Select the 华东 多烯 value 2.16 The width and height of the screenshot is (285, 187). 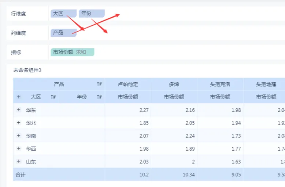click(190, 110)
